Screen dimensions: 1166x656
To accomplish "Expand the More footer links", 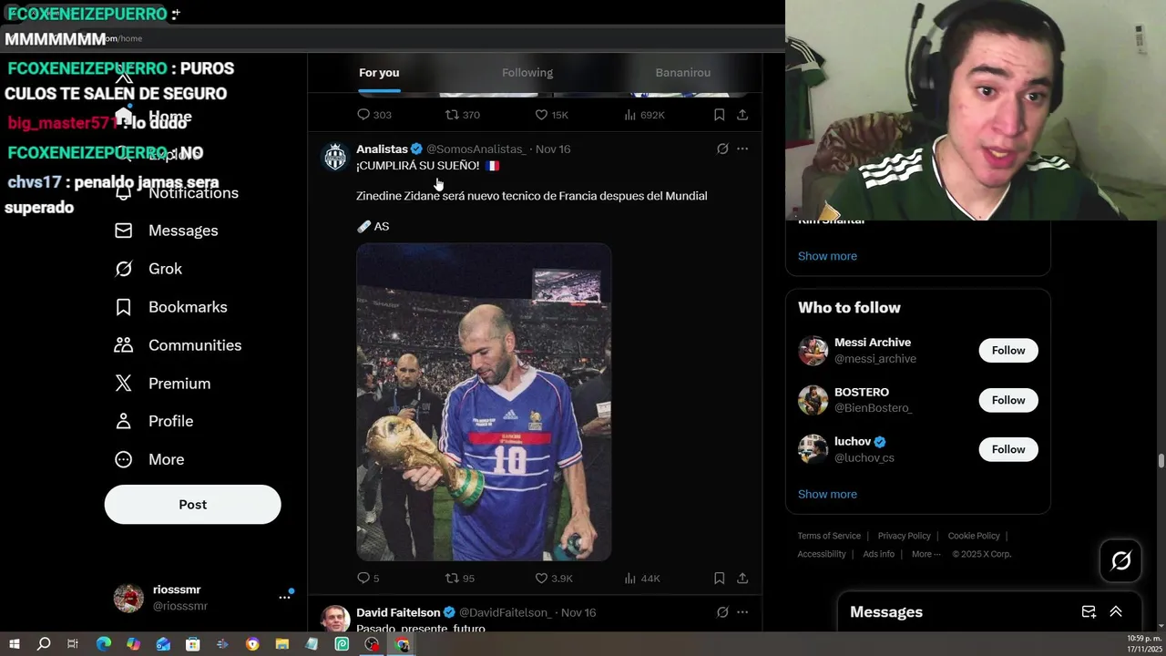I will 926,554.
